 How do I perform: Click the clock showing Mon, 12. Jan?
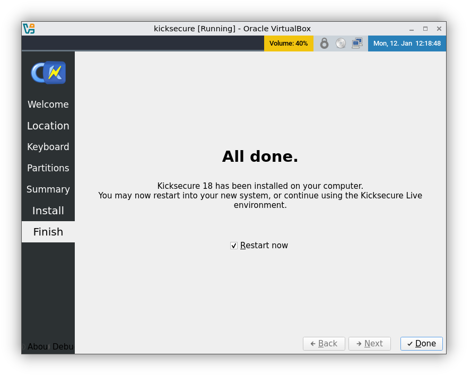(x=407, y=43)
